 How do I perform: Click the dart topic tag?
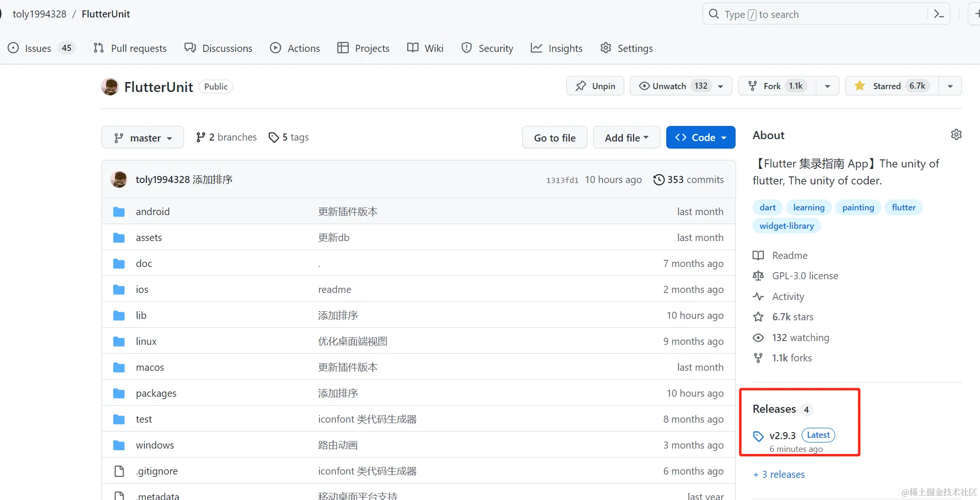[768, 208]
